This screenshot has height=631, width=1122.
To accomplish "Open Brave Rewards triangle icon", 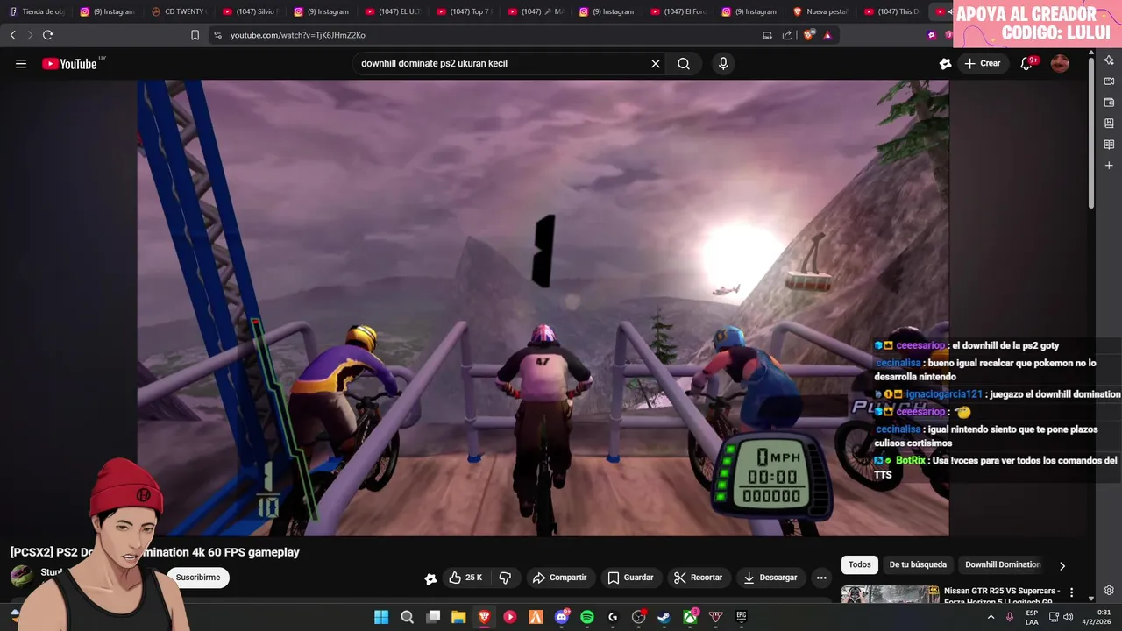I will [827, 35].
